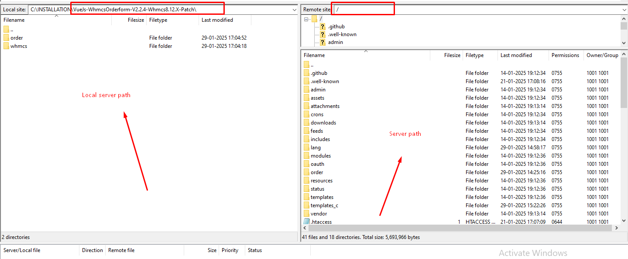Select the attachments folder in the remote list
Screen dimensions: 628x259
(x=325, y=106)
